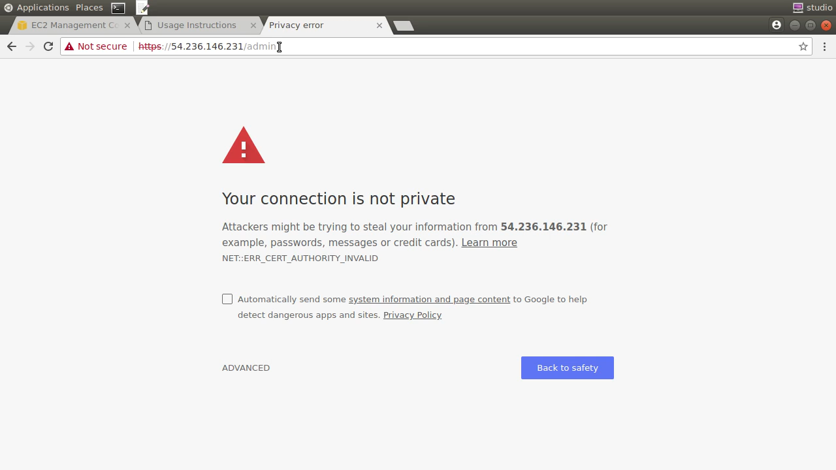The height and width of the screenshot is (470, 836).
Task: Launch the terminal from the top panel
Action: pos(118,8)
